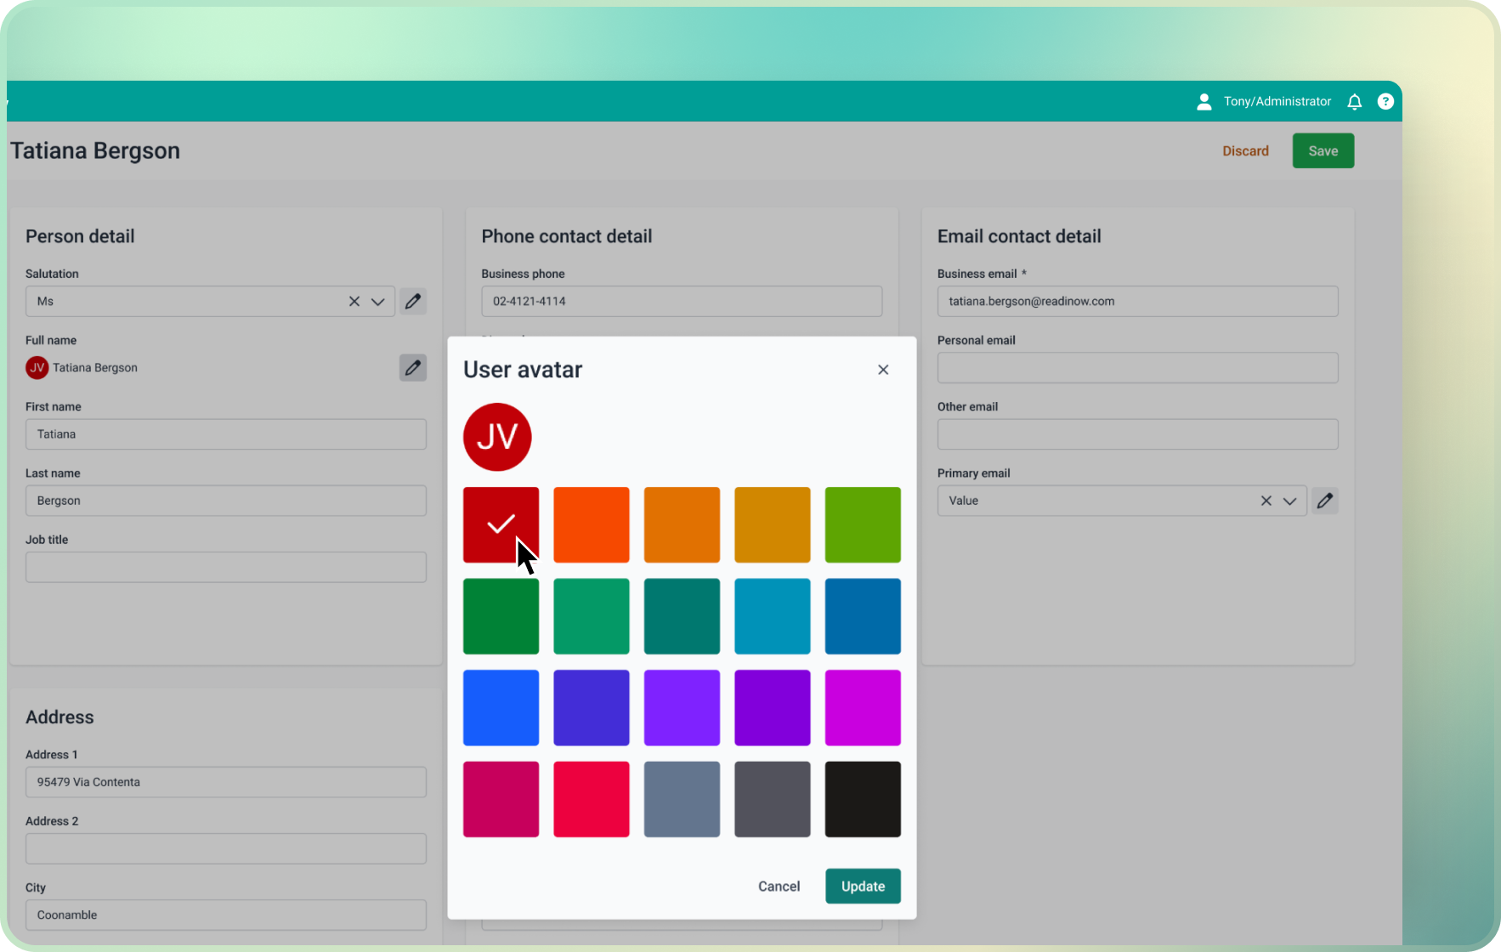Screen dimensions: 1501x952
Task: Pick the purple avatar color swatch
Action: (x=772, y=707)
